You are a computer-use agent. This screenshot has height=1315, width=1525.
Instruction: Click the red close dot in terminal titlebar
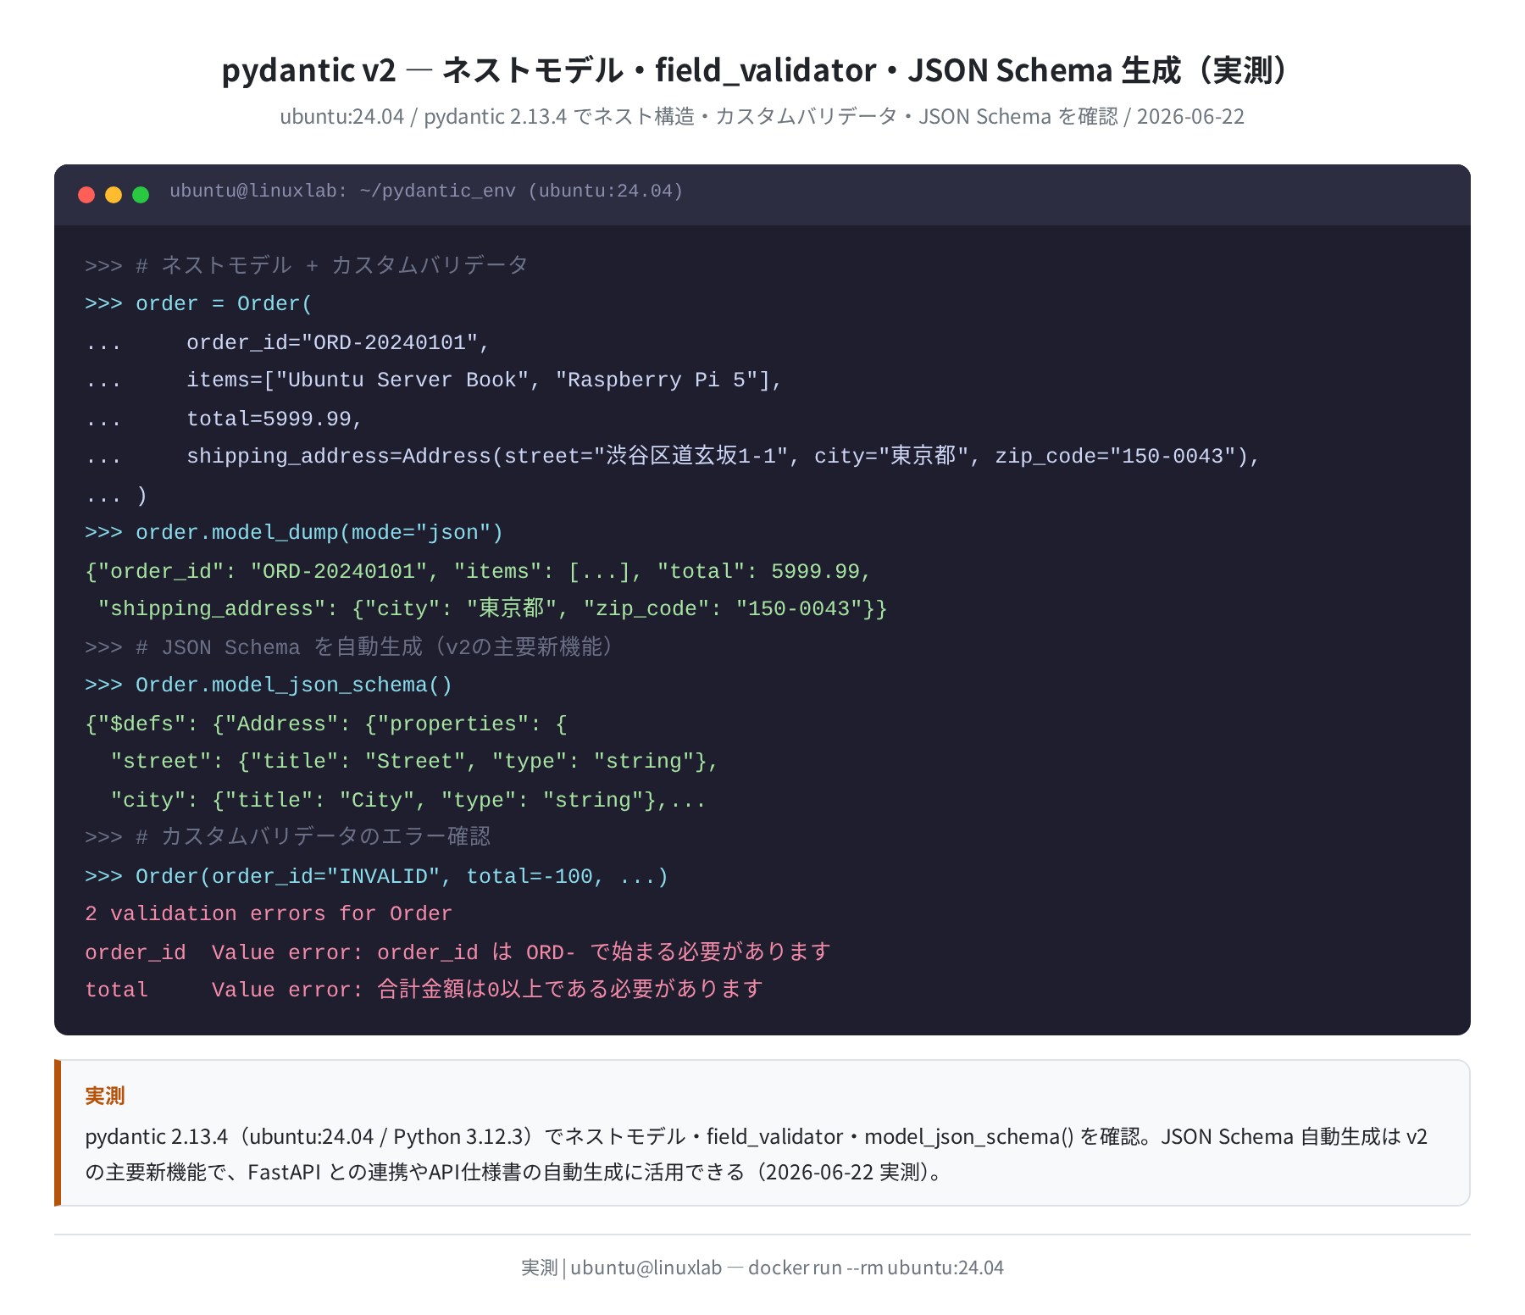click(86, 195)
